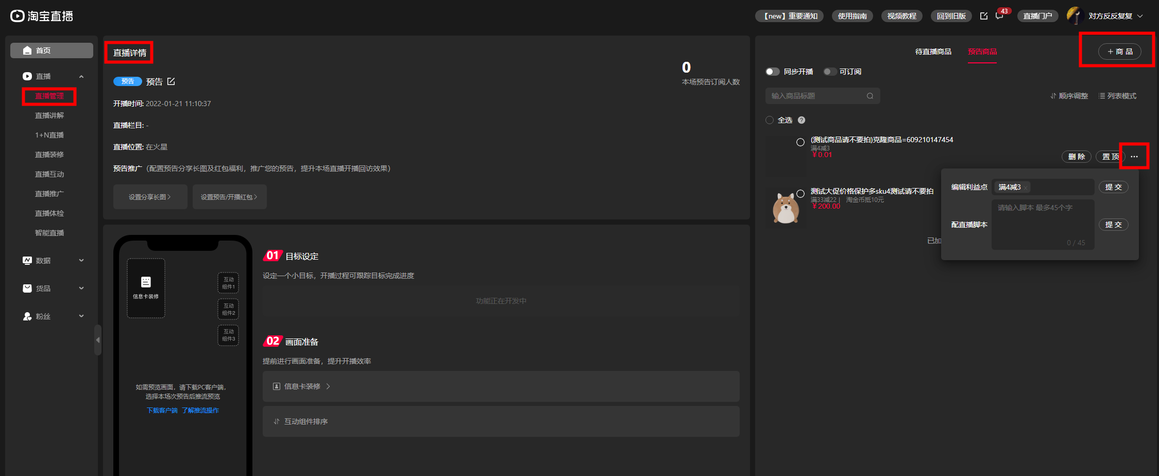Open the three-dot more options menu
The height and width of the screenshot is (476, 1159).
(1134, 157)
